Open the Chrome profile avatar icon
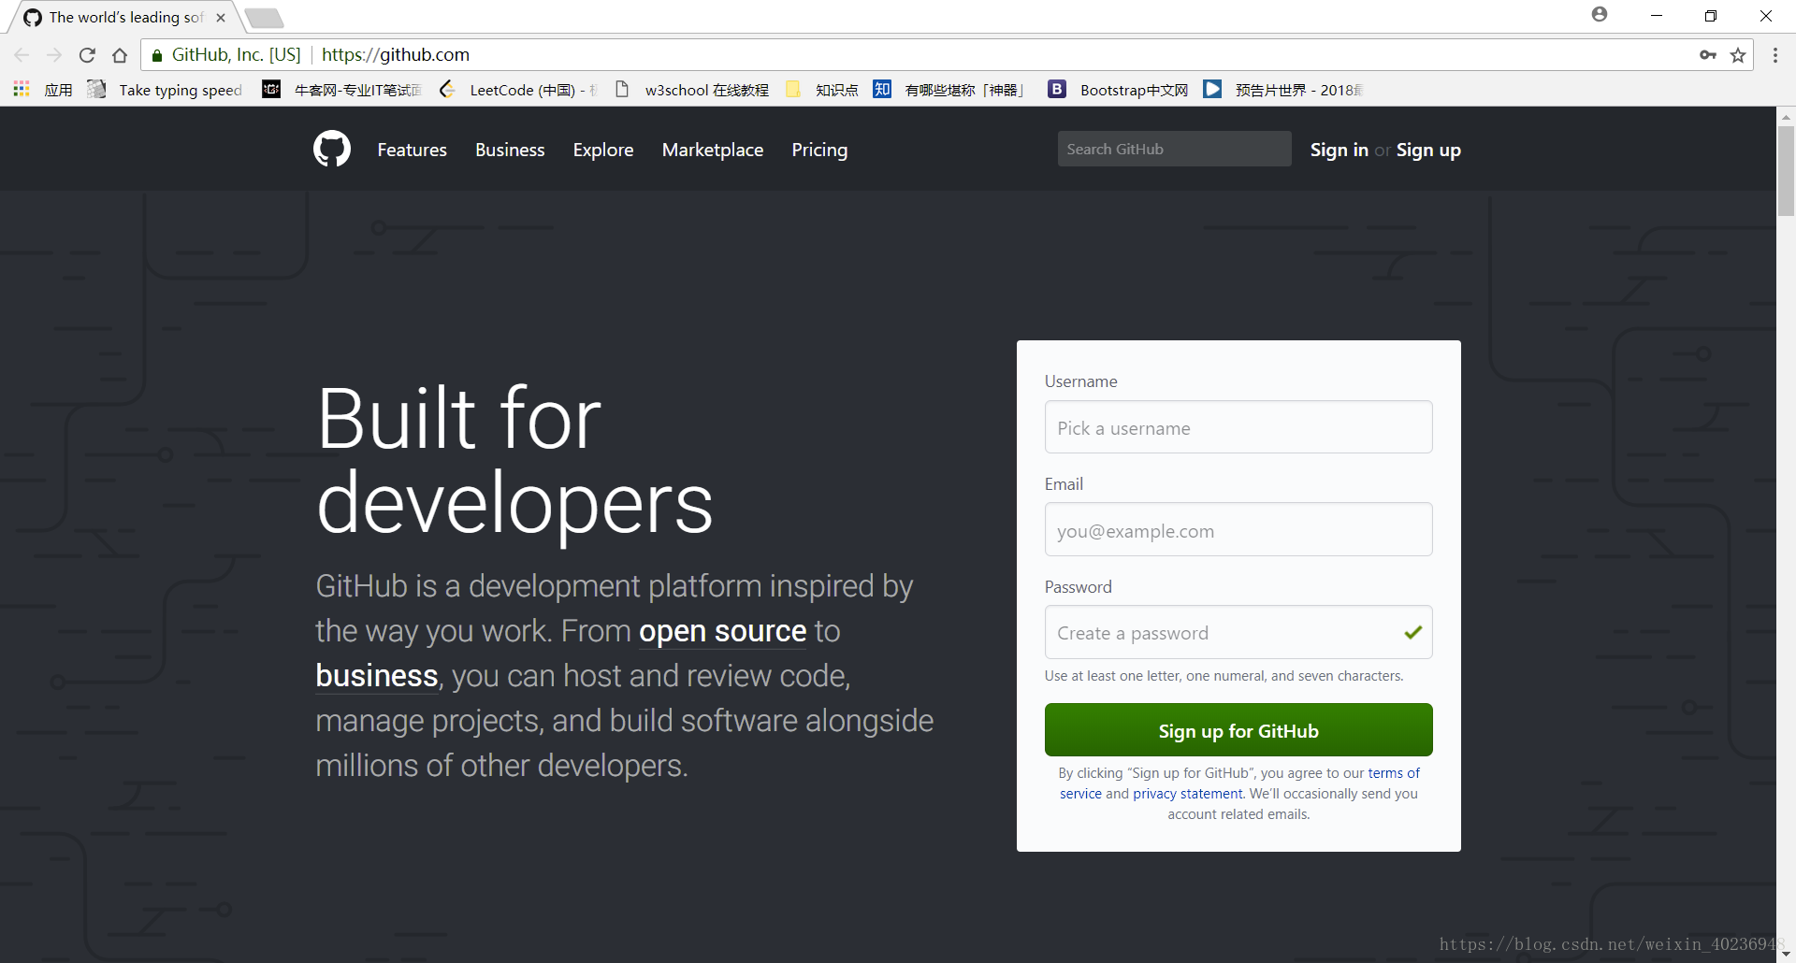The height and width of the screenshot is (963, 1796). 1600,15
